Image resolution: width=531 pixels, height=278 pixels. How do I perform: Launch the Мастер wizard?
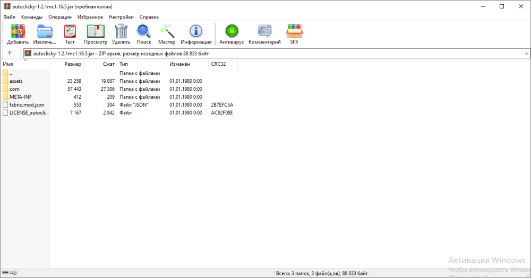point(167,31)
